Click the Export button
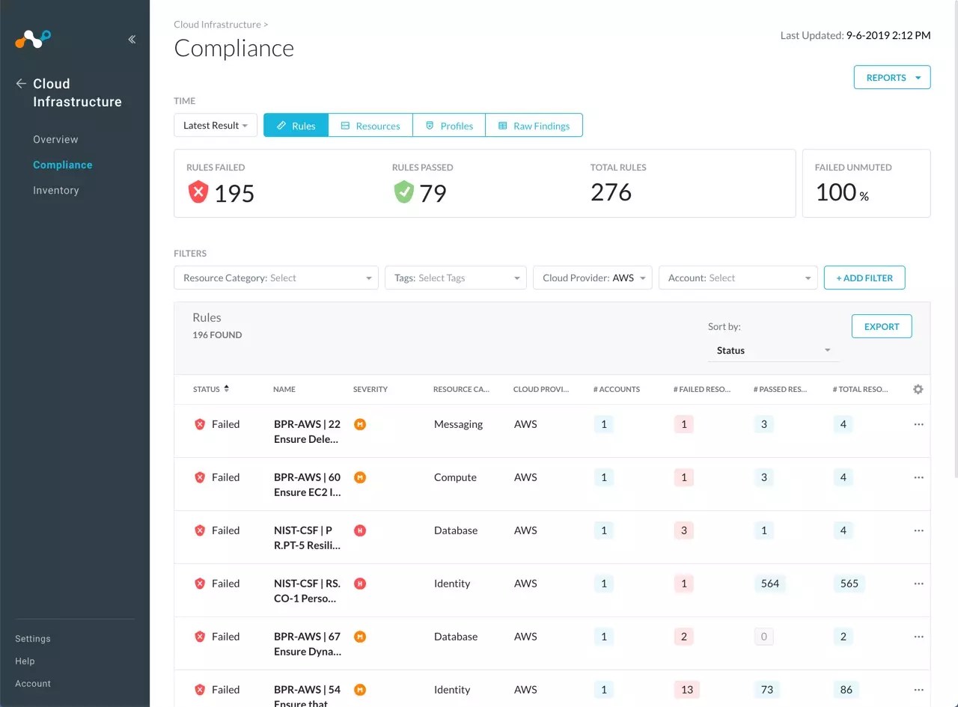 tap(882, 326)
